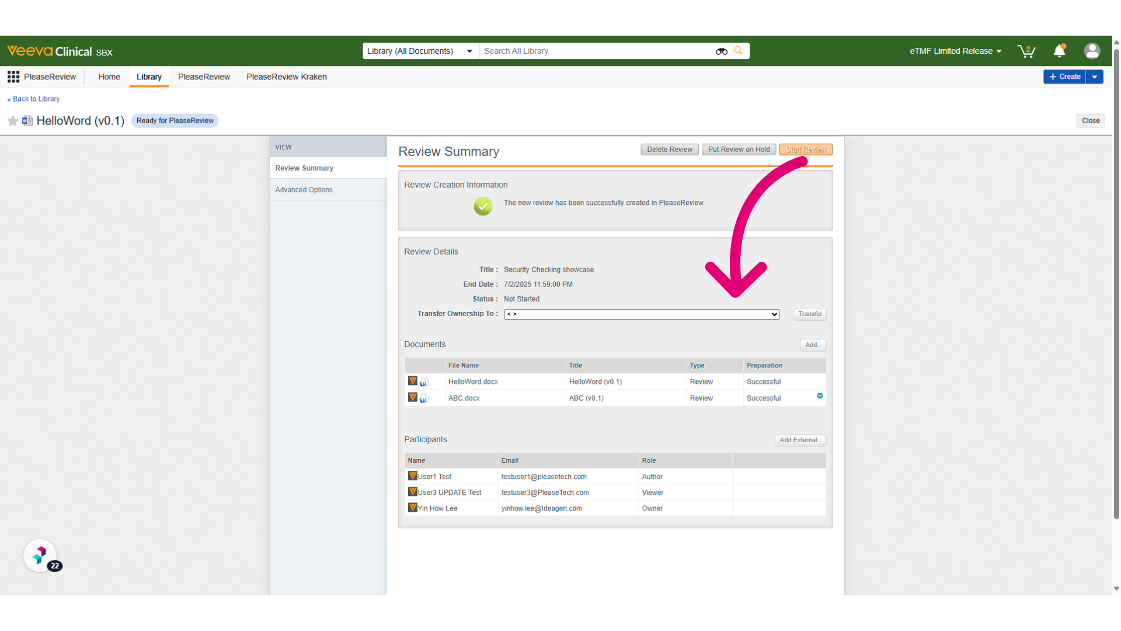Open the user profile avatar

1092,51
